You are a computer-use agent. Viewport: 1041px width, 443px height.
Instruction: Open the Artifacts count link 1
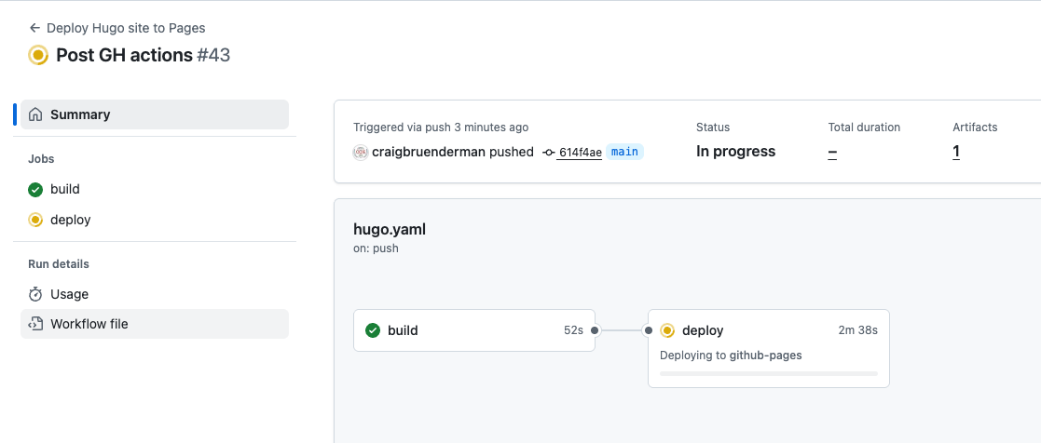956,152
